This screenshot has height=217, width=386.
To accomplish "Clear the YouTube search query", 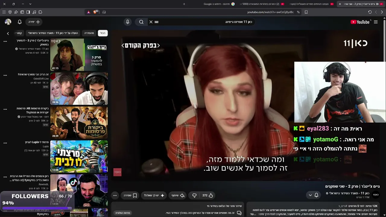I will (x=151, y=22).
